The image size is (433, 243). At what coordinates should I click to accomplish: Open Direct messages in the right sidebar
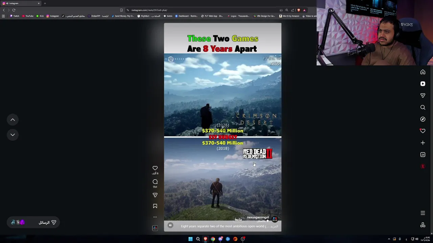[x=423, y=96]
